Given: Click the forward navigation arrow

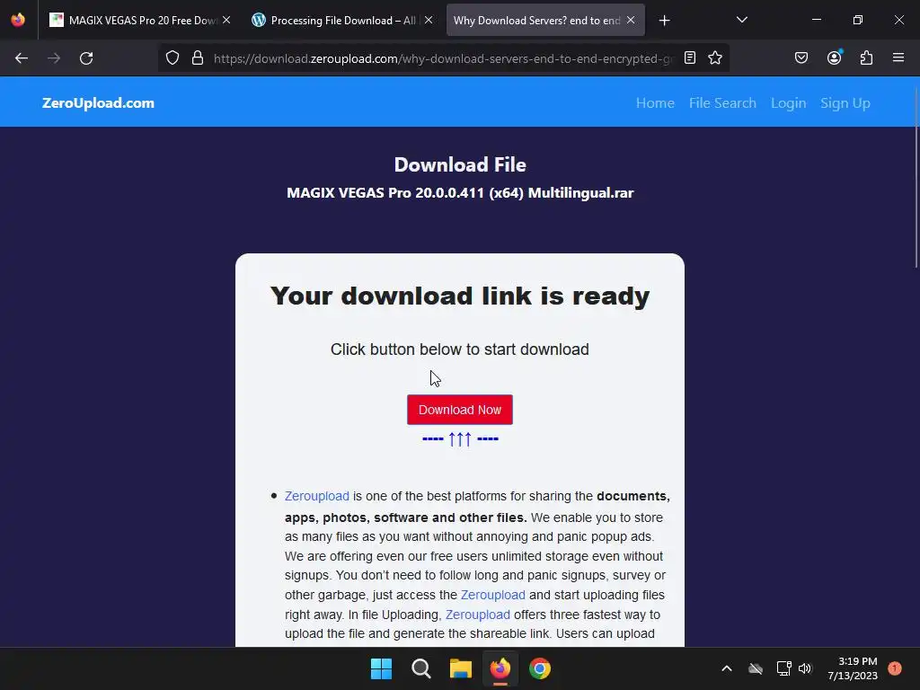Looking at the screenshot, I should pyautogui.click(x=54, y=58).
